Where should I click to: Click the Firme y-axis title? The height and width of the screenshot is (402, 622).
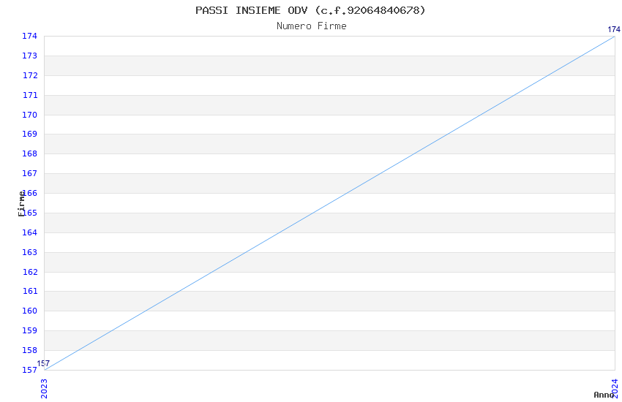click(21, 204)
